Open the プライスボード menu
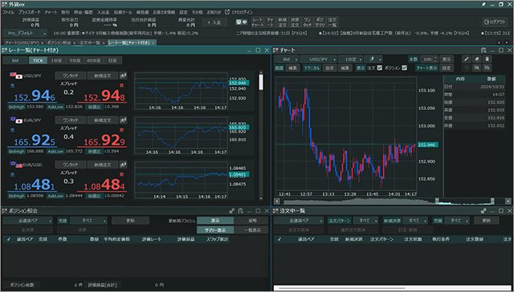 click(x=30, y=13)
